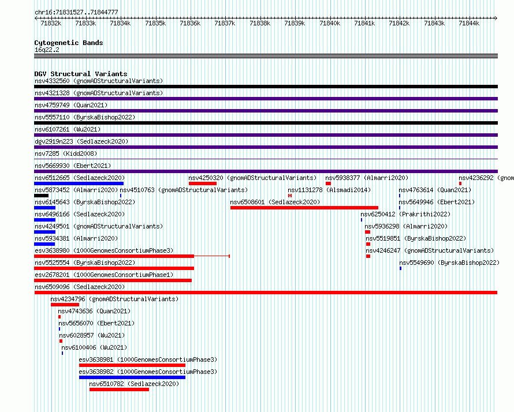This screenshot has width=514, height=412.
Task: Click red bar of esv3638981 Phase3
Action: (x=132, y=365)
